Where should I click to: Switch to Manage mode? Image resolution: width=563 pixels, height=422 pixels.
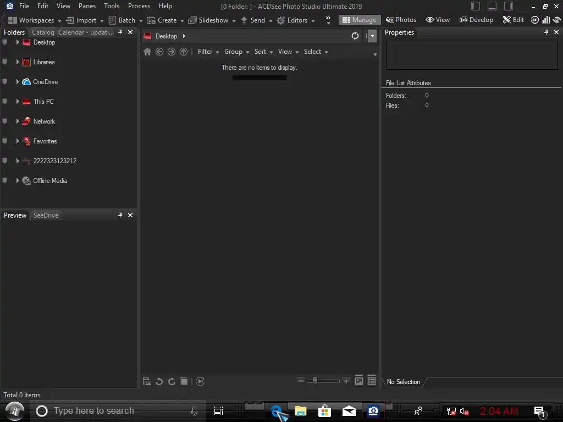click(360, 20)
